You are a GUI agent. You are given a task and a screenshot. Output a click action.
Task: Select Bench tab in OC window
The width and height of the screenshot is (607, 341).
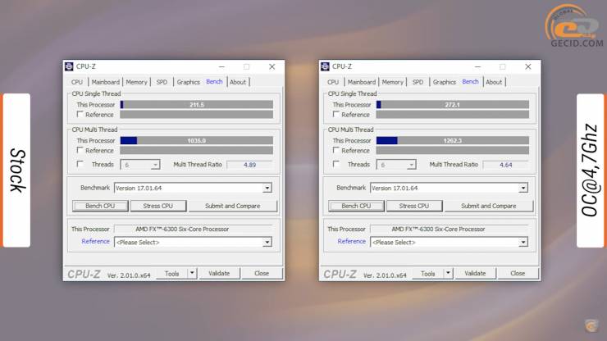click(470, 82)
